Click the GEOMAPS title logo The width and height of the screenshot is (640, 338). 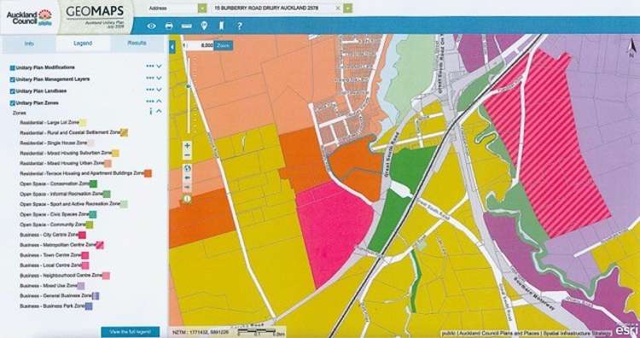point(95,12)
